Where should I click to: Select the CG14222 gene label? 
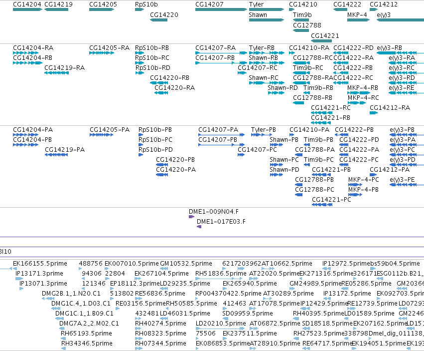coord(347,4)
